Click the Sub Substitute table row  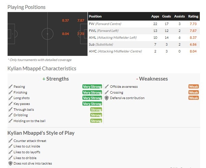(144, 45)
